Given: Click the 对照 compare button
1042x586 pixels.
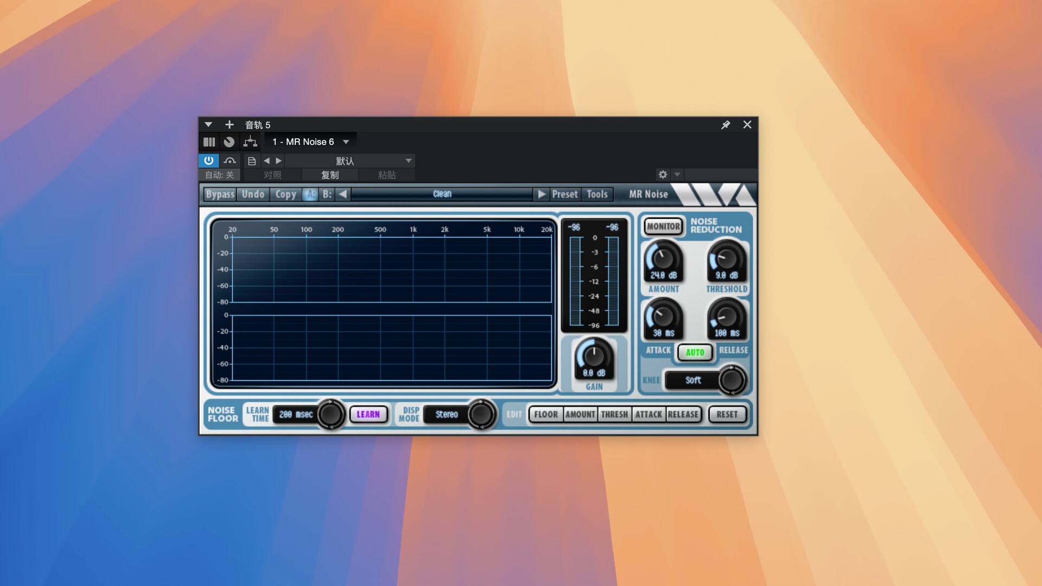Looking at the screenshot, I should coord(272,175).
